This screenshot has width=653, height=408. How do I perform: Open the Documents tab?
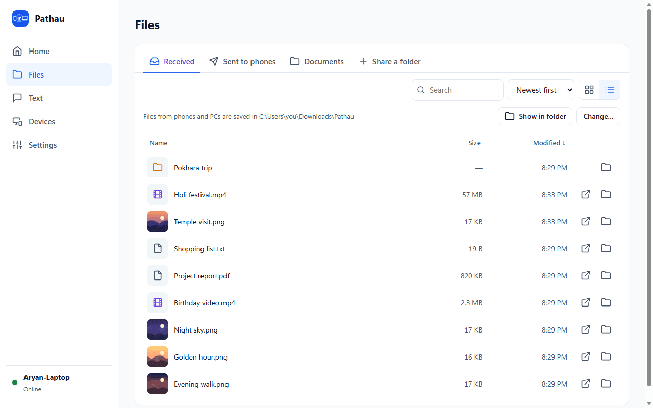click(317, 62)
